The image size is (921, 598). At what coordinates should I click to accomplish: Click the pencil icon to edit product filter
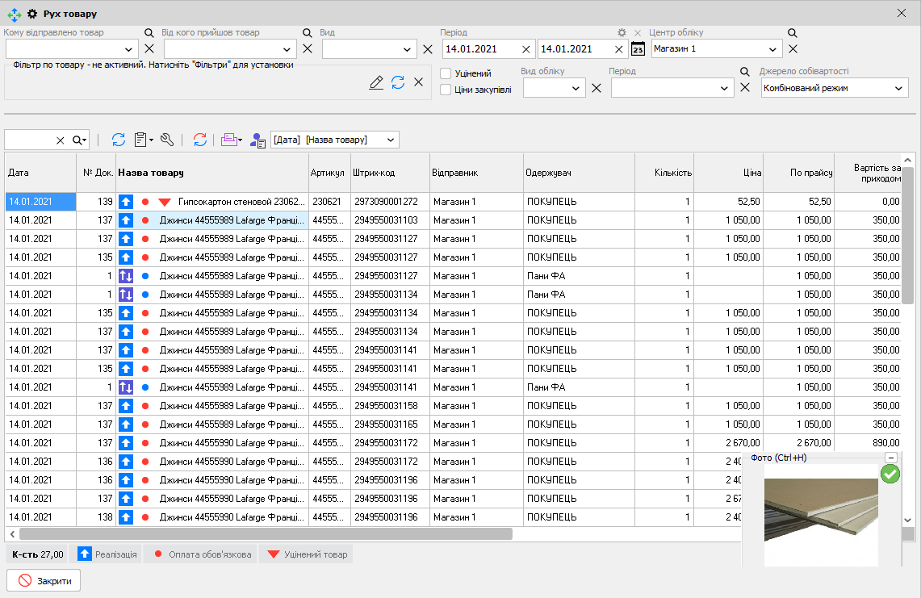point(376,82)
